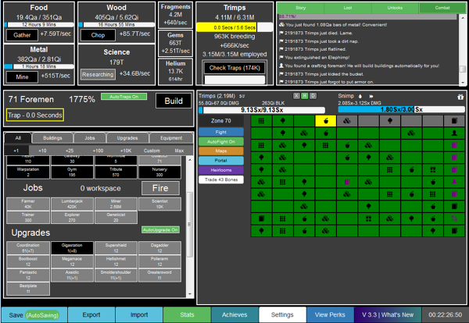
Task: Set purchase amount to Custom
Action: 152,149
